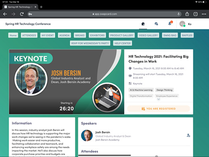Click the app.swapcard.com address bar
209x157 pixels.
coord(104,14)
